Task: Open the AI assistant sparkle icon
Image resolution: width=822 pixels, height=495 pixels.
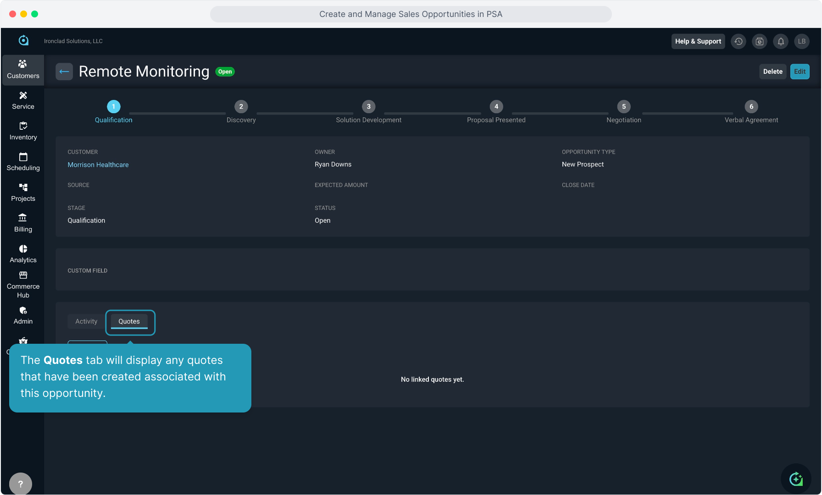Action: coord(796,479)
